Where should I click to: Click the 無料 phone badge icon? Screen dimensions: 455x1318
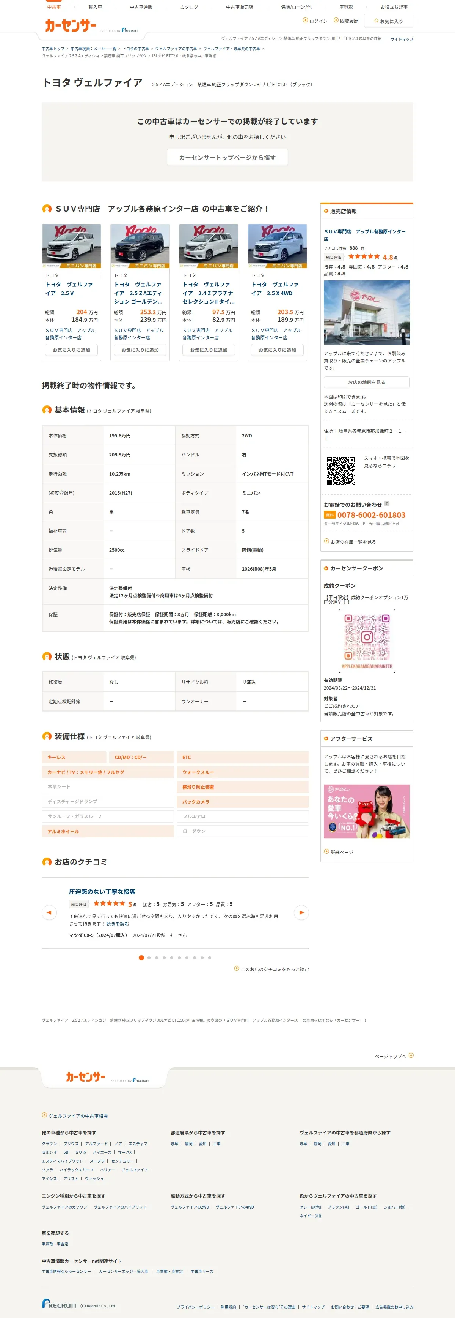click(x=329, y=515)
